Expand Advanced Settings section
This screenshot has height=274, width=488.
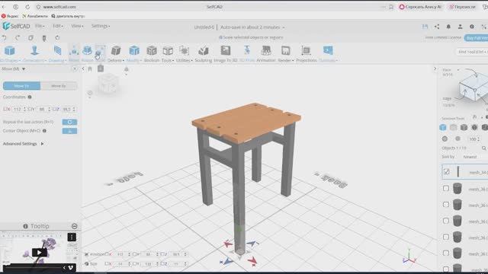click(24, 144)
